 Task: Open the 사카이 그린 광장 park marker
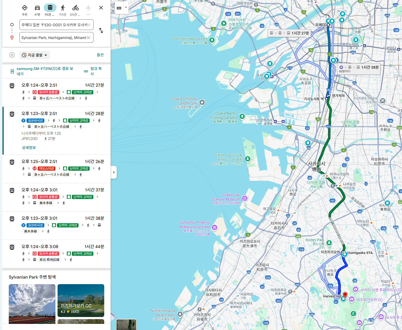pos(247,159)
